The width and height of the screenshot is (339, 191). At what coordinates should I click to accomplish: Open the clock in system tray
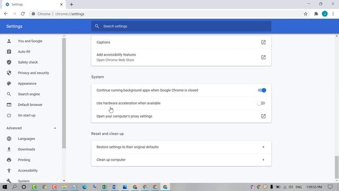(314, 187)
